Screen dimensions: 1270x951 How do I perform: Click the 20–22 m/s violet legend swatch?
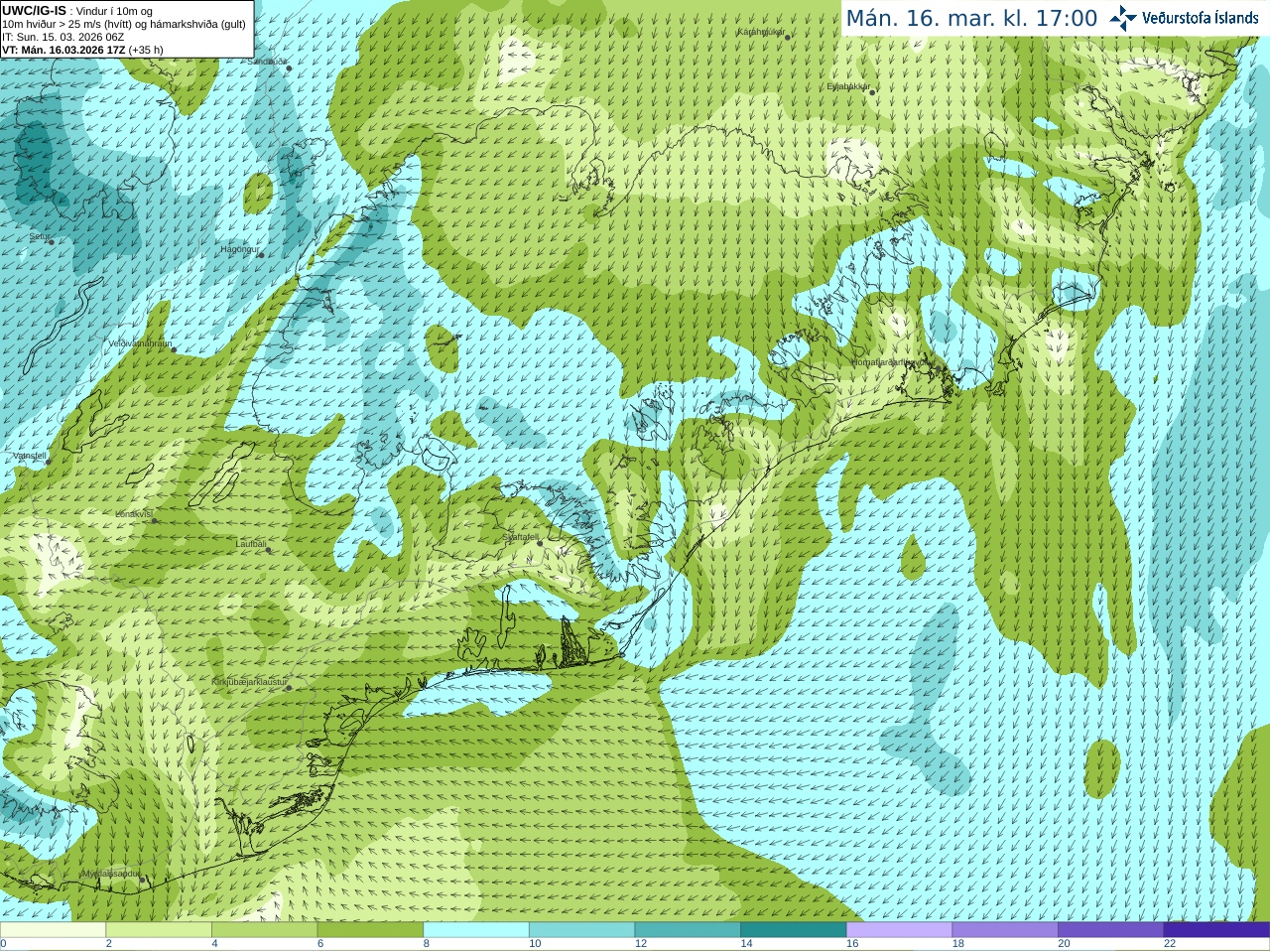point(1111,929)
